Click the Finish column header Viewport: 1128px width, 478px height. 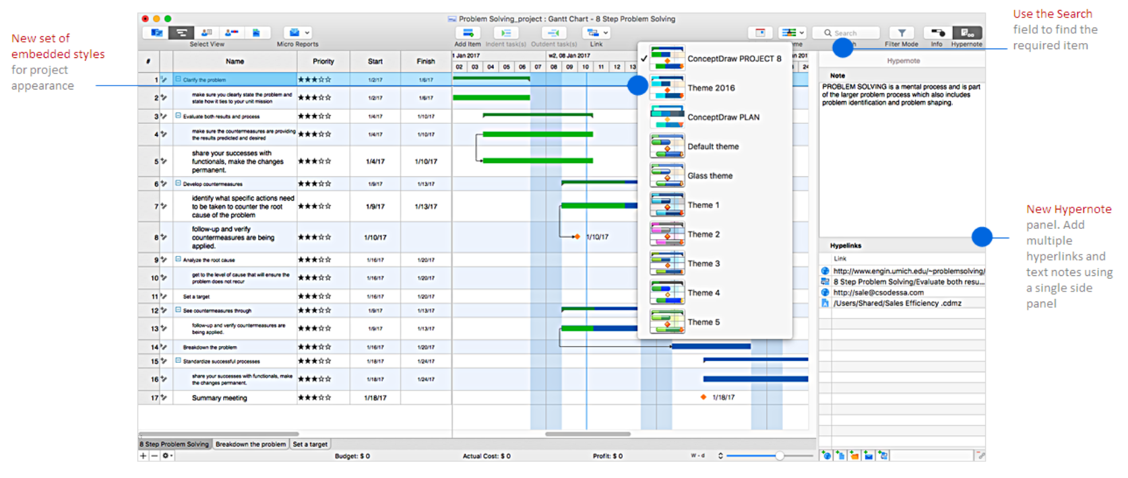coord(426,61)
